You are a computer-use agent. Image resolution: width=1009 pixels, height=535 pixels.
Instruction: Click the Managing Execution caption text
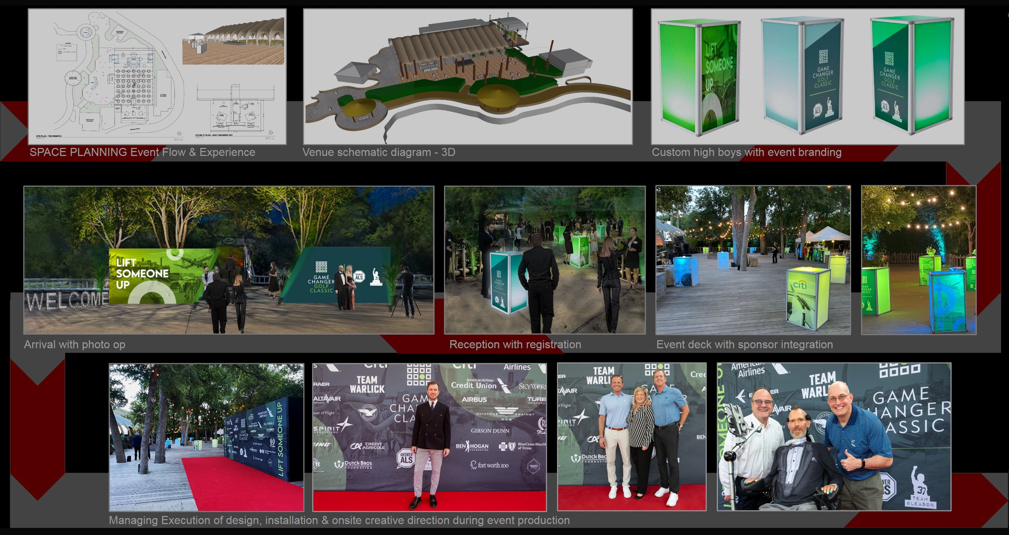tap(339, 520)
